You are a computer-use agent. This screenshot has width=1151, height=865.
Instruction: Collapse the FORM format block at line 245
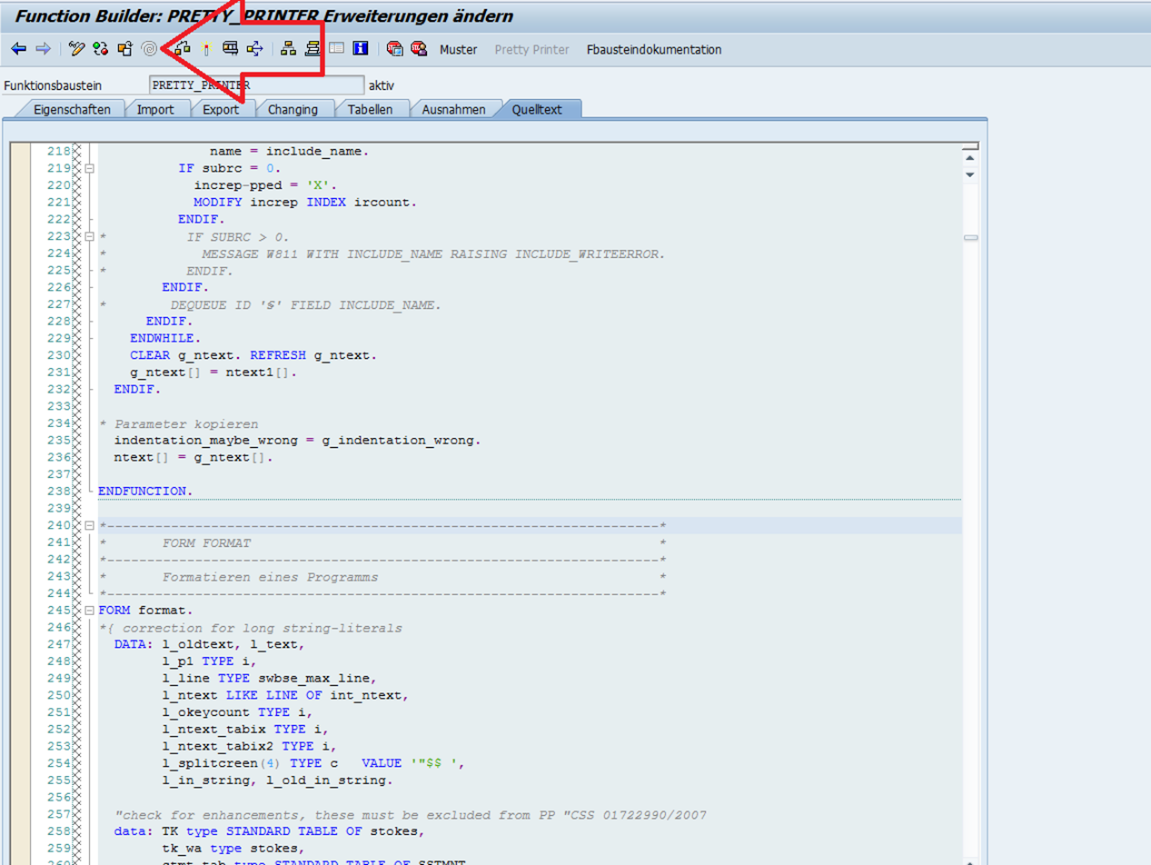coord(89,610)
